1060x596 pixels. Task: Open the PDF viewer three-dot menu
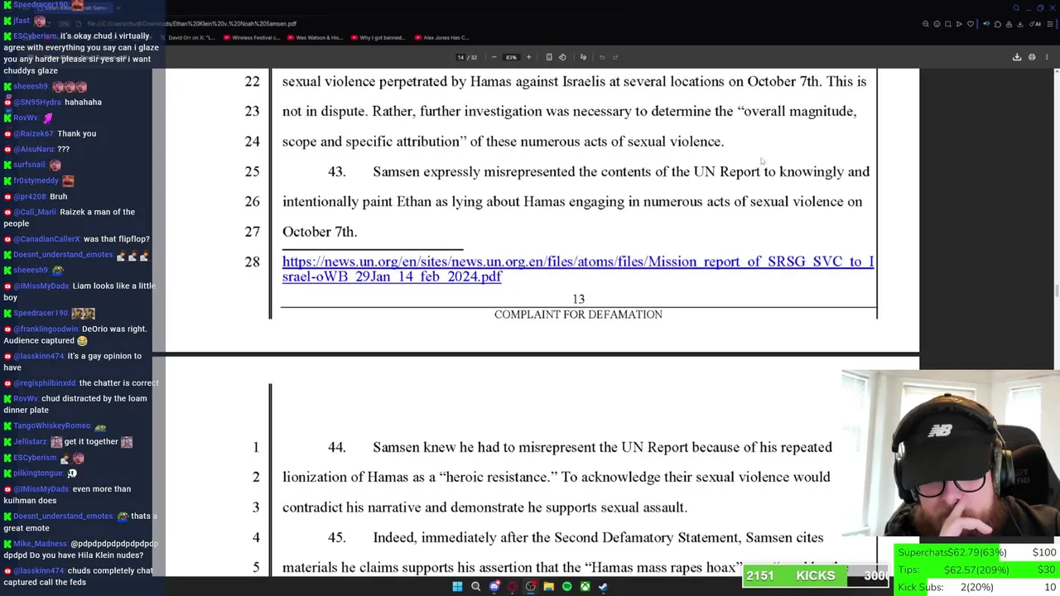[x=1047, y=57]
